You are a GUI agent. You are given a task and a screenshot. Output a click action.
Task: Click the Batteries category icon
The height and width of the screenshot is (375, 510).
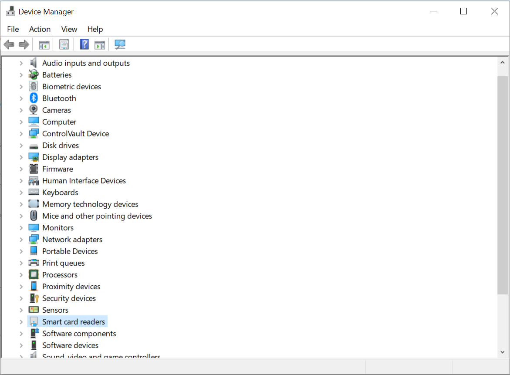(x=34, y=74)
